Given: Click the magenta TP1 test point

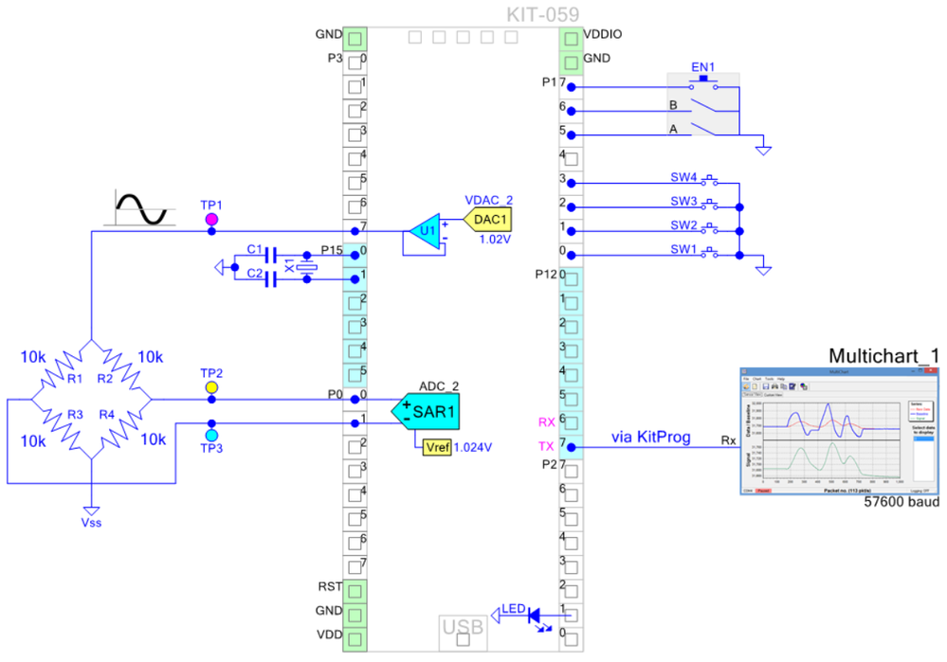Looking at the screenshot, I should click(210, 220).
